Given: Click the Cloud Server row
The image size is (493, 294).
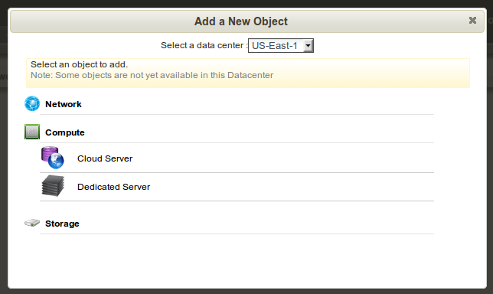Looking at the screenshot, I should [x=237, y=158].
